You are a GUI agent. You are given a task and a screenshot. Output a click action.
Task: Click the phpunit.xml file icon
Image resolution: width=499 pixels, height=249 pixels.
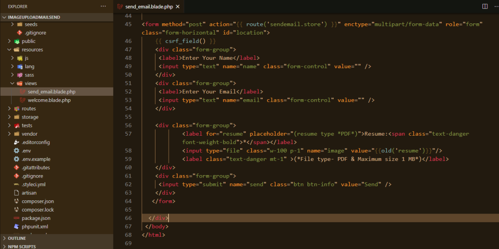17,227
